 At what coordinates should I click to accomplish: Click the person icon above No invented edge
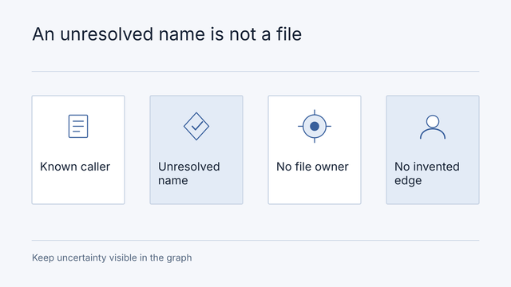(433, 127)
